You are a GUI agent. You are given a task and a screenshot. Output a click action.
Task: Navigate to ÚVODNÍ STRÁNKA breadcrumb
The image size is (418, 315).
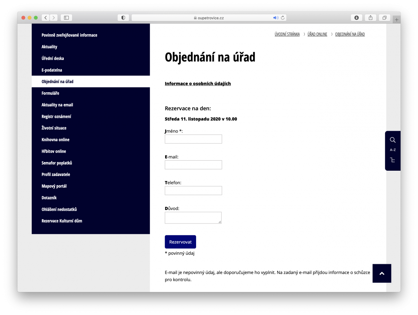point(287,34)
